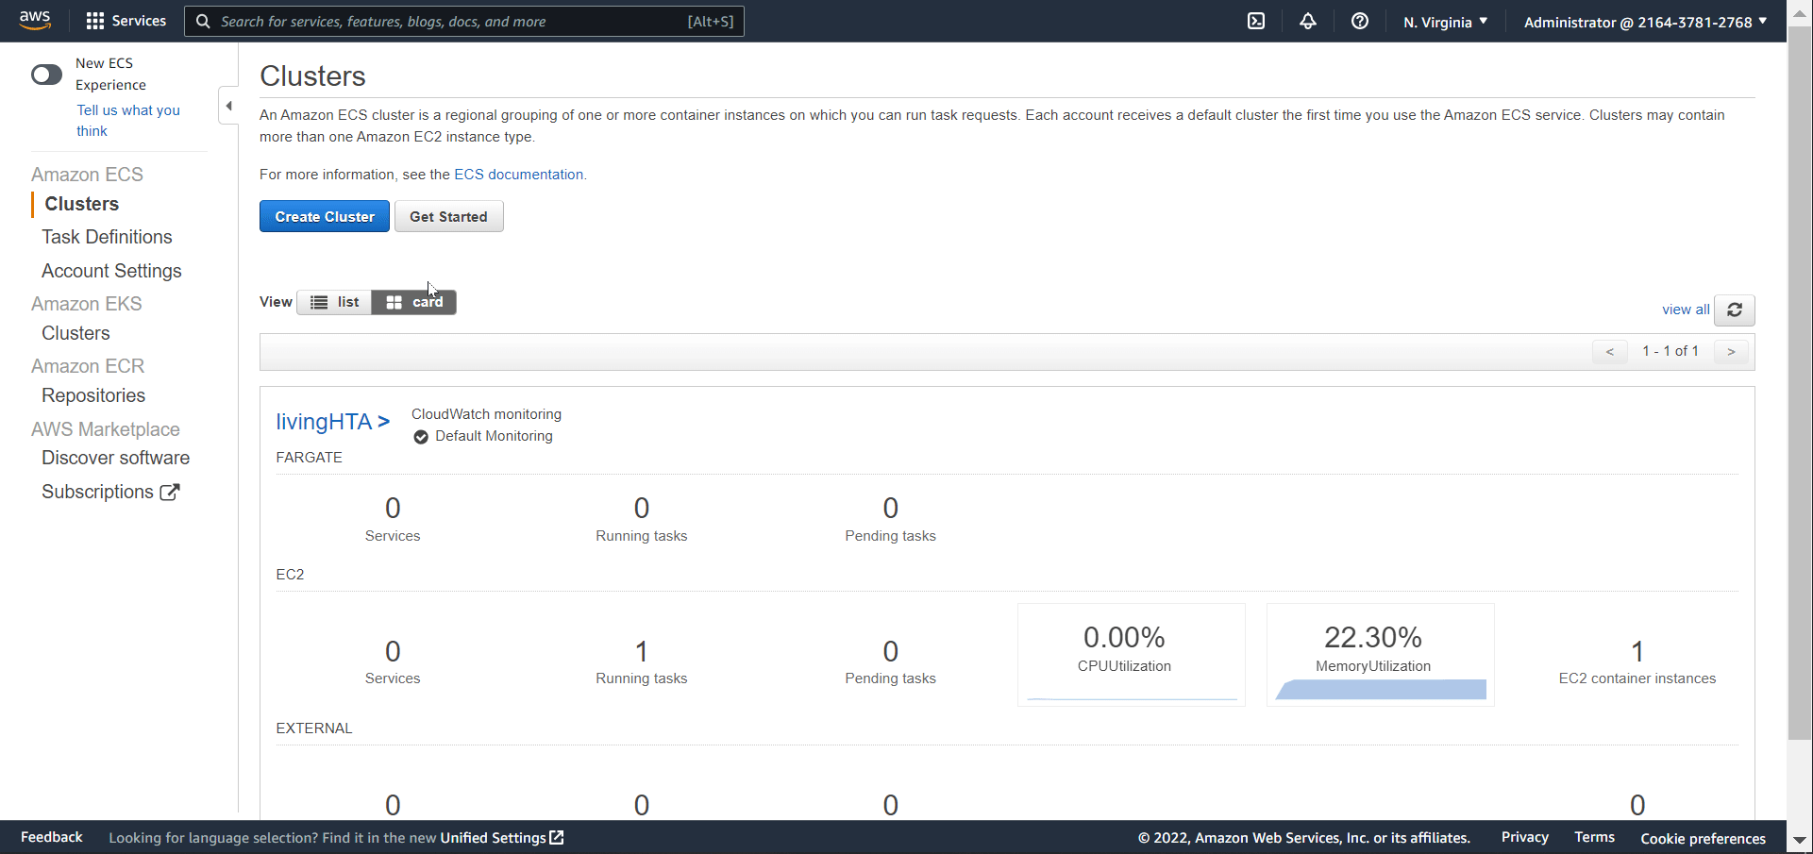Refresh the clusters list
The height and width of the screenshot is (854, 1813).
pyautogui.click(x=1735, y=310)
